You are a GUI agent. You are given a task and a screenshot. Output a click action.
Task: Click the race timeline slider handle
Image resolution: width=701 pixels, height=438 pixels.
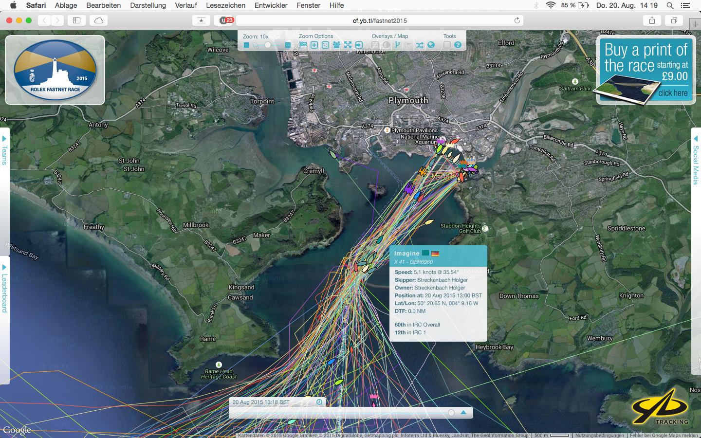451,413
